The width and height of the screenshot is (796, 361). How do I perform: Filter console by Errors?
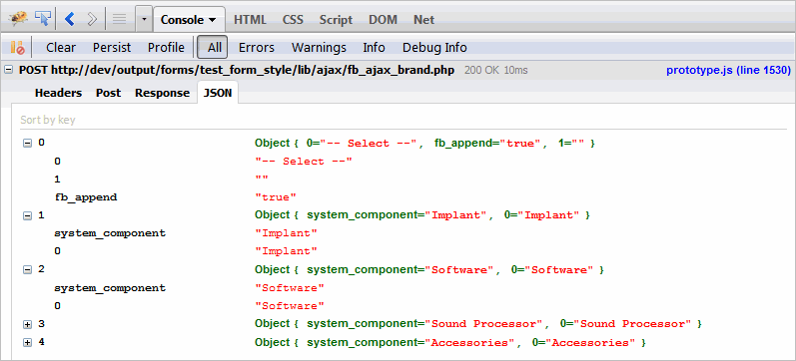click(257, 48)
